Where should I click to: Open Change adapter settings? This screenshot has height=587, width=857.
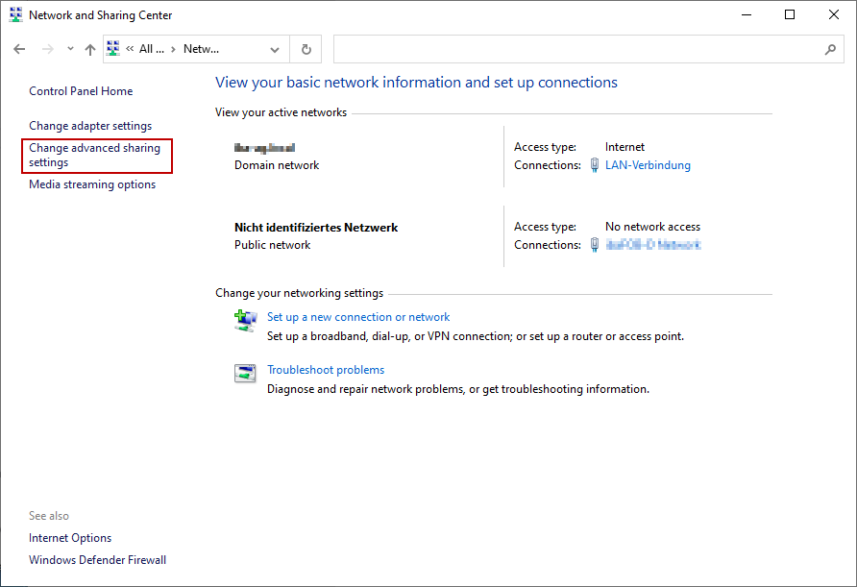click(x=90, y=126)
